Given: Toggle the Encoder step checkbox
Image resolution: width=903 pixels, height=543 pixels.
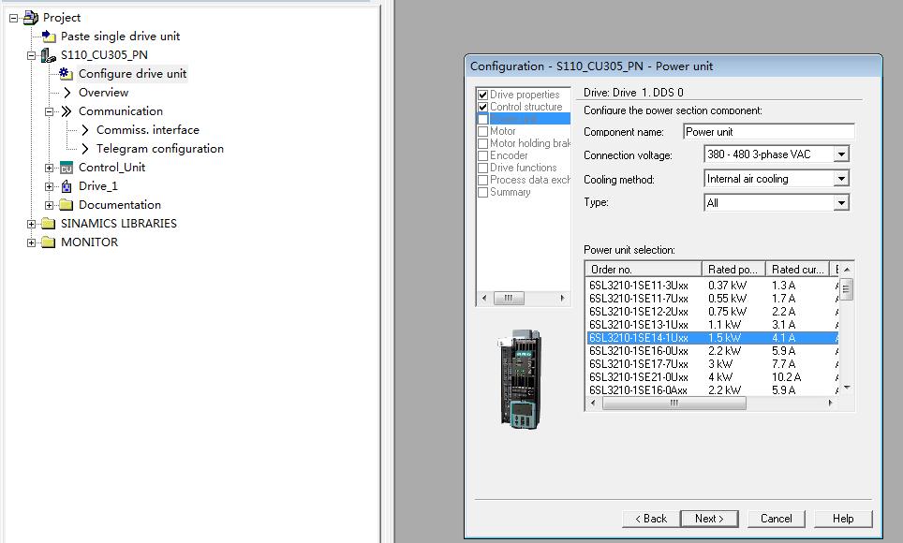Looking at the screenshot, I should 483,155.
